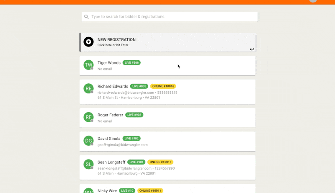Select Sean Longstaff LIVE #901 badge
This screenshot has height=193, width=335.
[x=137, y=162]
